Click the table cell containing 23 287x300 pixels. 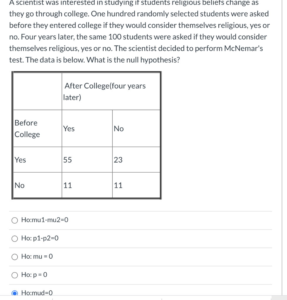136,160
